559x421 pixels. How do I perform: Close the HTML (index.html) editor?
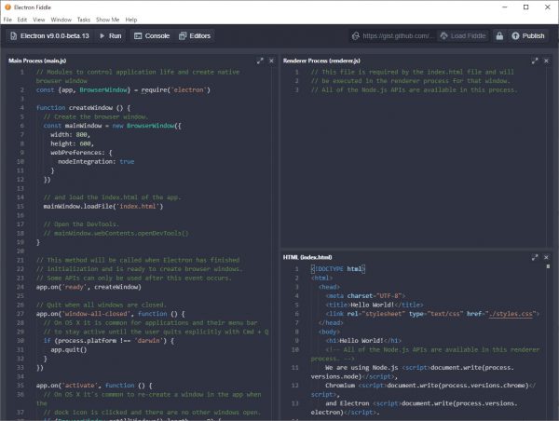tap(546, 257)
